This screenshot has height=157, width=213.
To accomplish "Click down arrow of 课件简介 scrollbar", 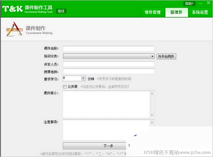I will coord(152,115).
